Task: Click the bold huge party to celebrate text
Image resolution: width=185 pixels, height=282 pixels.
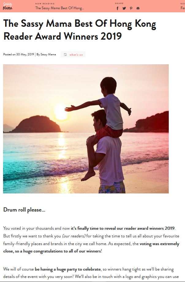Action: [x=68, y=269]
